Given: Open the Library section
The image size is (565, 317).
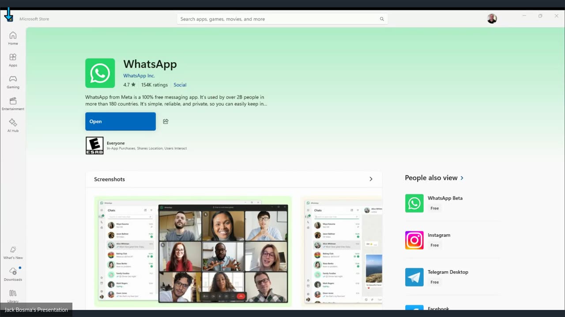Looking at the screenshot, I should pyautogui.click(x=13, y=296).
